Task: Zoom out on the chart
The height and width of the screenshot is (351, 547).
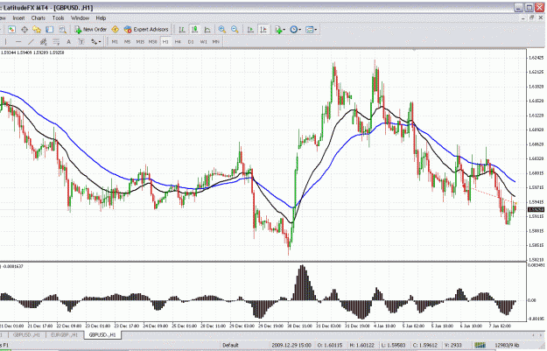Action: click(235, 30)
